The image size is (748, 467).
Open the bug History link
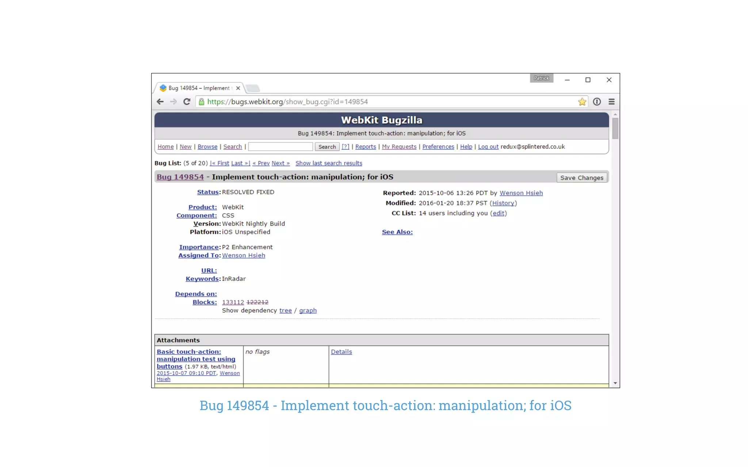(503, 203)
